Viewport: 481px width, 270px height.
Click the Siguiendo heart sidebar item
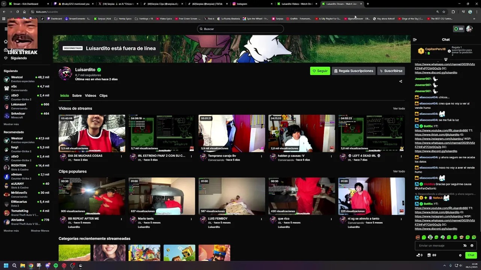click(x=15, y=58)
